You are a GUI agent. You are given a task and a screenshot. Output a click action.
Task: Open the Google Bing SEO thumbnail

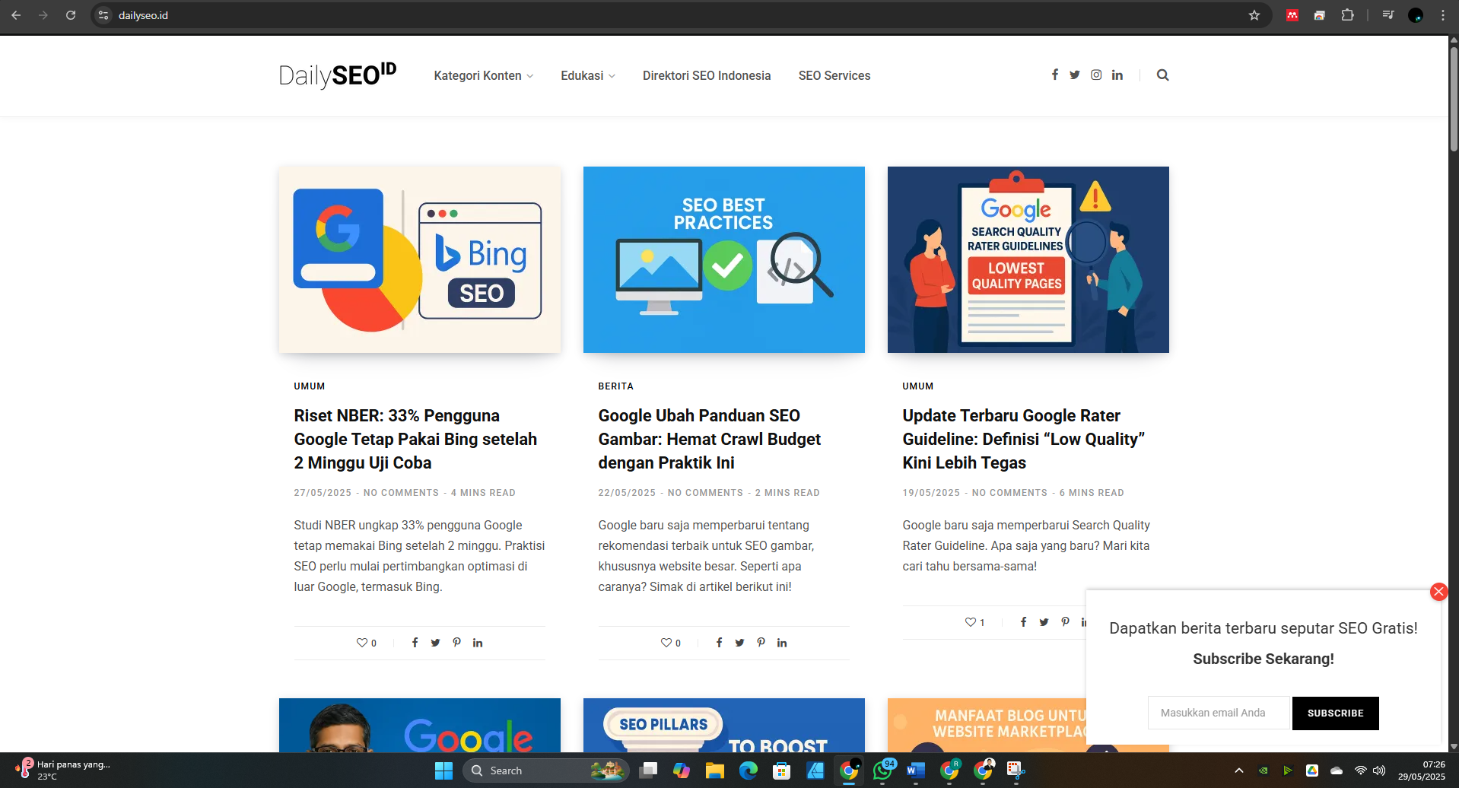[420, 259]
